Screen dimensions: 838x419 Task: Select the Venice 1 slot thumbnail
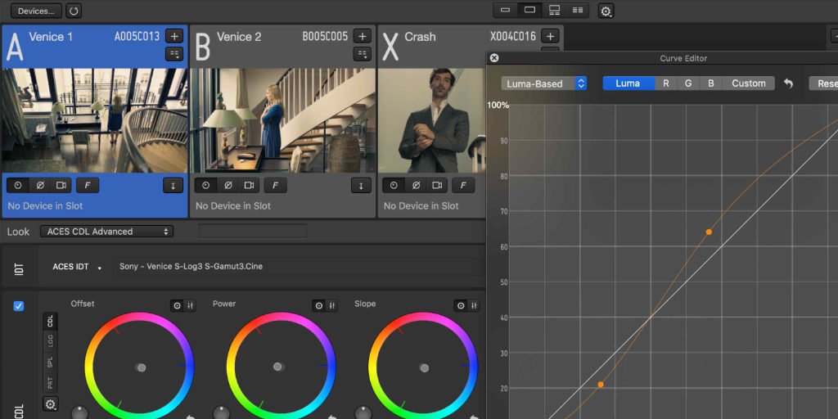click(95, 120)
